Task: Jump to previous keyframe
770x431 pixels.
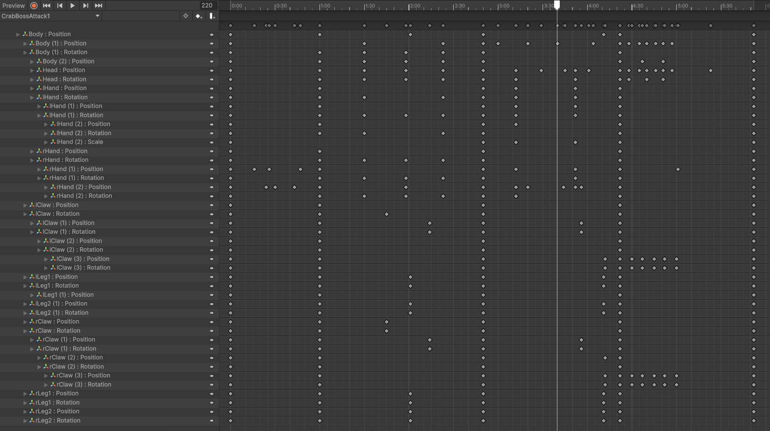Action: (60, 6)
